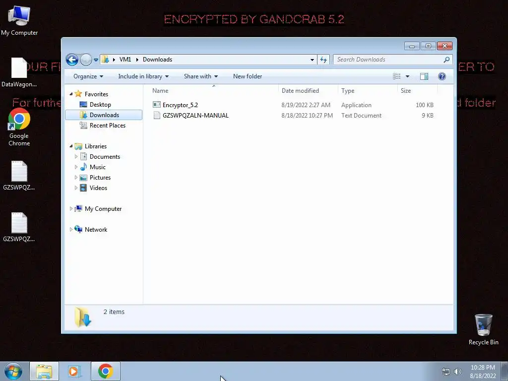Click the folder icon in the address bar

pyautogui.click(x=105, y=60)
